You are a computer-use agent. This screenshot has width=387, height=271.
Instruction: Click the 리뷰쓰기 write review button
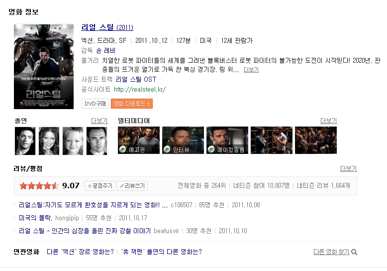[x=132, y=186]
